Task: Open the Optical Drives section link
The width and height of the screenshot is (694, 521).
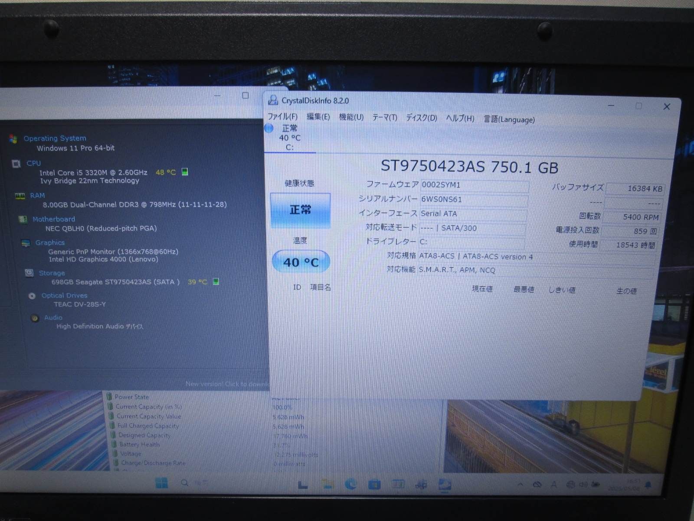Action: pos(64,295)
